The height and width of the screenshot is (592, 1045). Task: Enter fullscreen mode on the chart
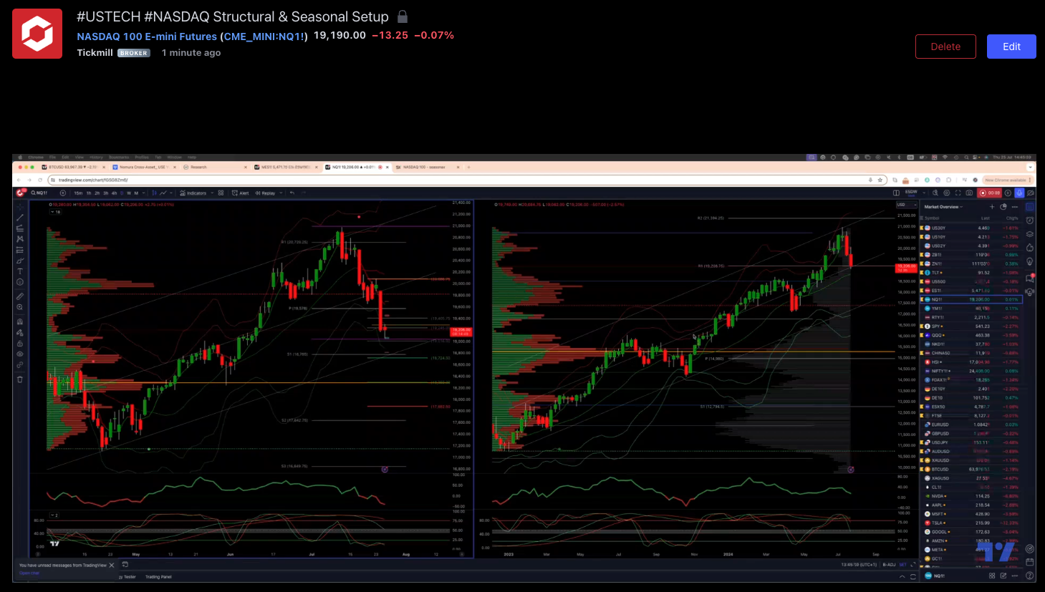pyautogui.click(x=958, y=193)
